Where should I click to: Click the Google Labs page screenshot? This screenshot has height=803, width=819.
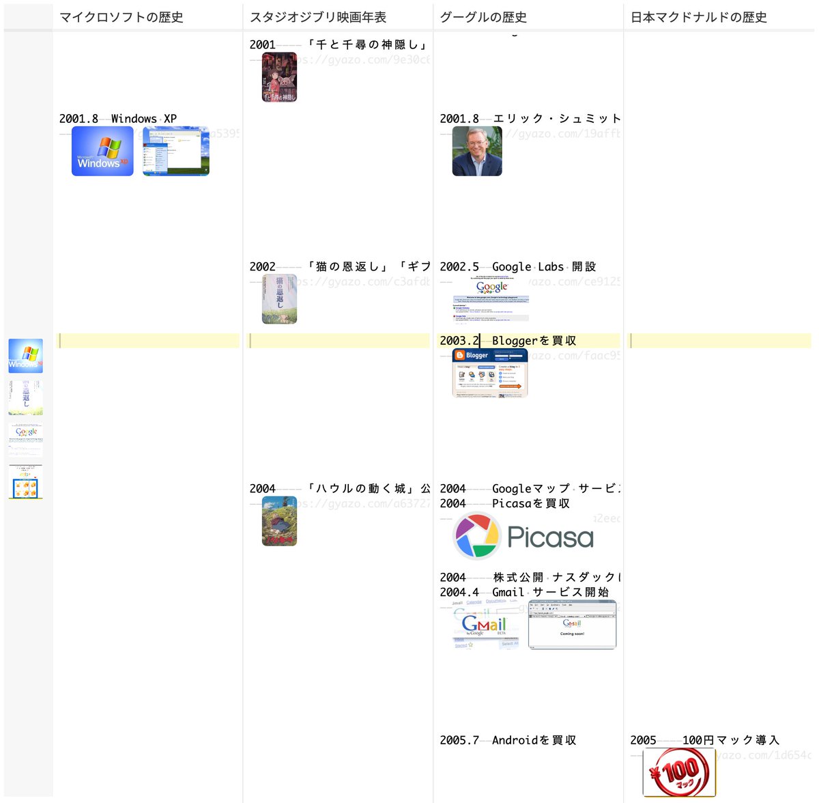tap(491, 299)
